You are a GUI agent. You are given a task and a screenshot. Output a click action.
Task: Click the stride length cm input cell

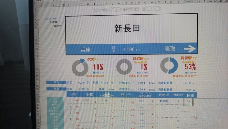[x=107, y=96]
